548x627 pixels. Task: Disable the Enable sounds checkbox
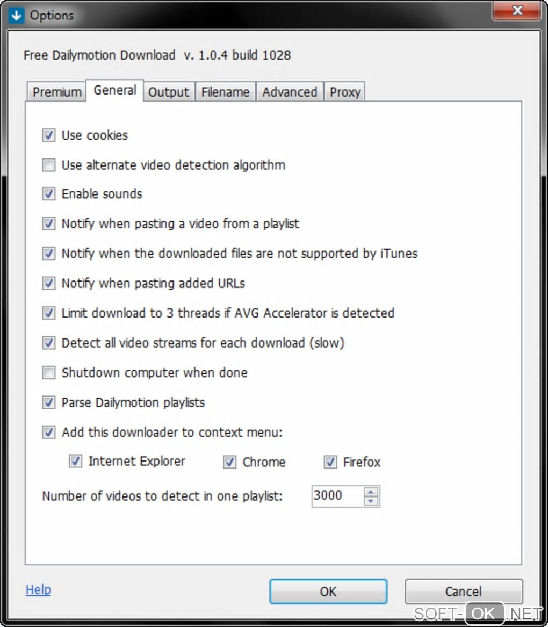point(49,194)
